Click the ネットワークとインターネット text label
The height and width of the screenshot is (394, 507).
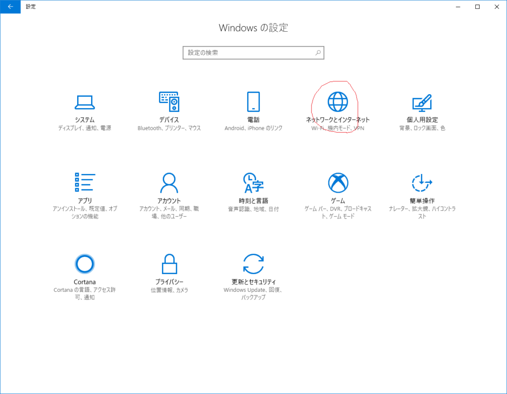point(338,120)
